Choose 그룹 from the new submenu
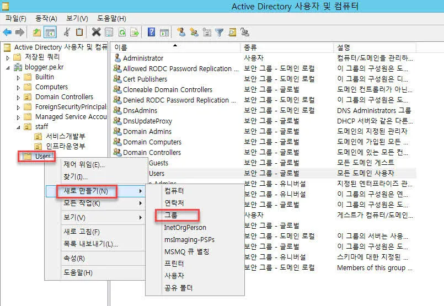Screen dimensions: 444x306 coord(171,214)
